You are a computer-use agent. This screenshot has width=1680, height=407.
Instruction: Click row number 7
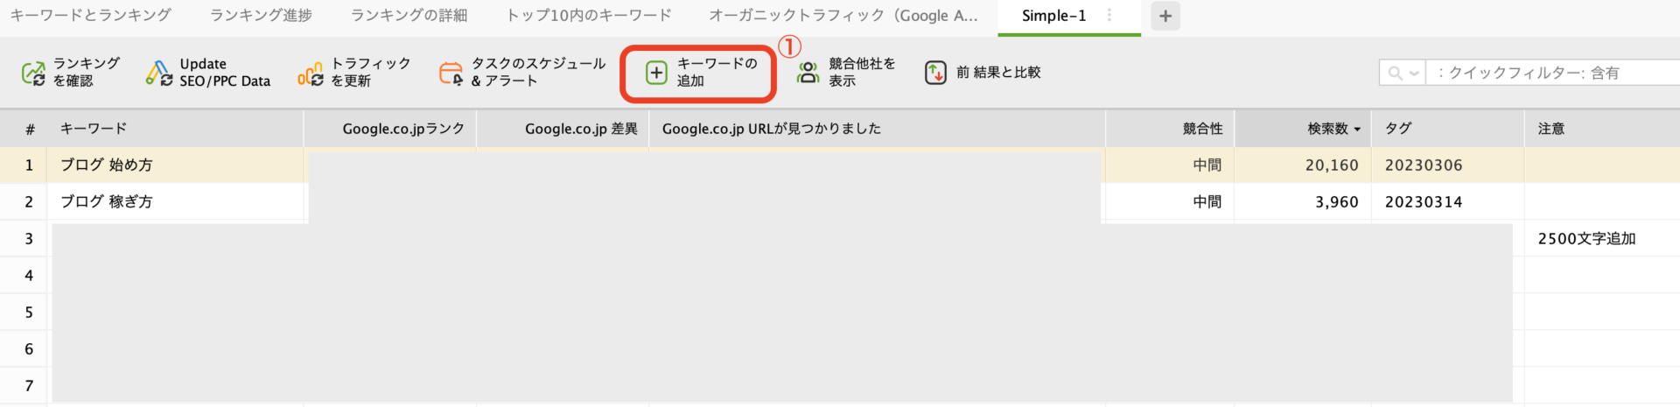(x=29, y=386)
